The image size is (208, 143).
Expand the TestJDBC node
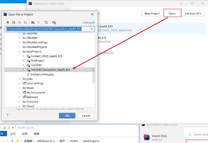point(24,65)
